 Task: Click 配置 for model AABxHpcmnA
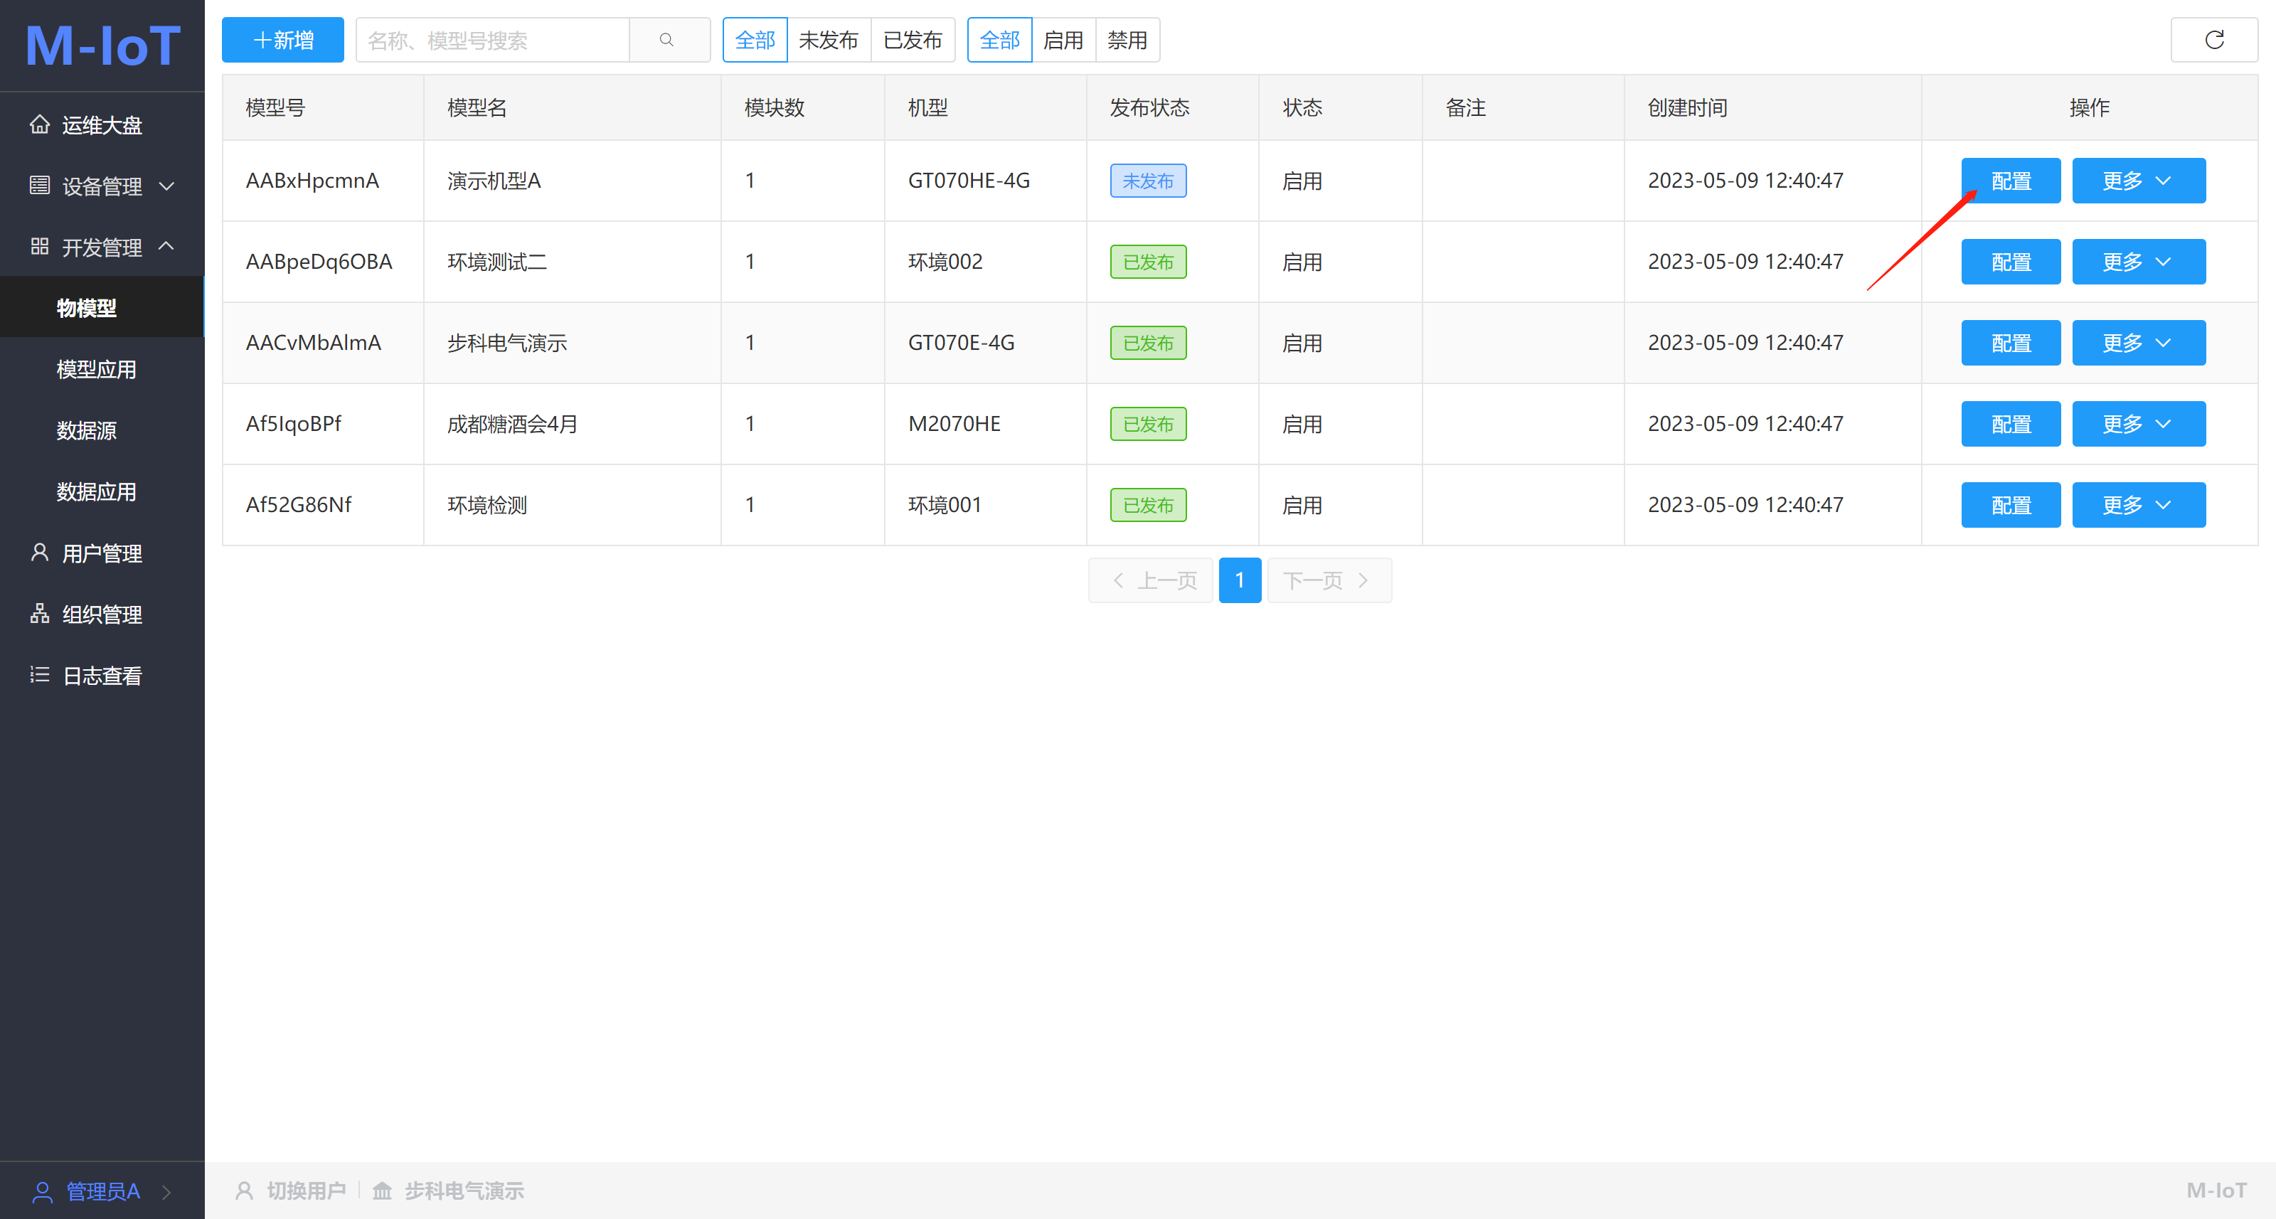[2011, 180]
